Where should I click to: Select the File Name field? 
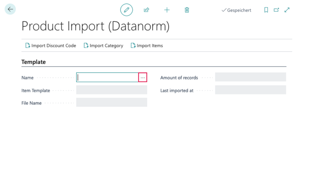(112, 102)
